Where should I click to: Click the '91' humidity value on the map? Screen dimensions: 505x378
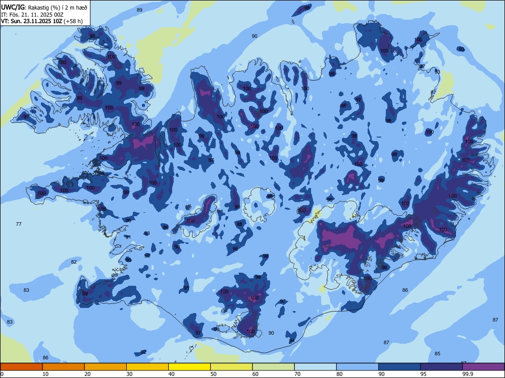click(128, 237)
